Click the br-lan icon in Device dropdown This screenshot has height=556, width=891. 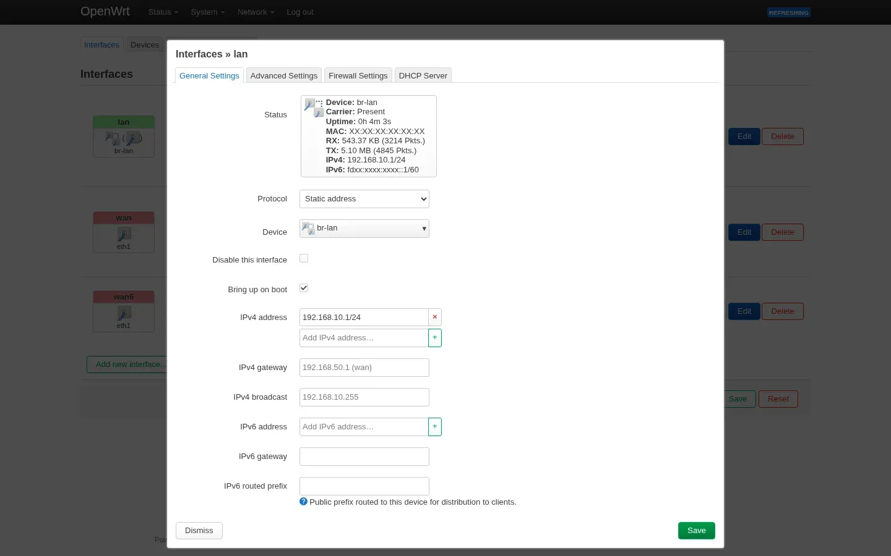click(x=308, y=228)
